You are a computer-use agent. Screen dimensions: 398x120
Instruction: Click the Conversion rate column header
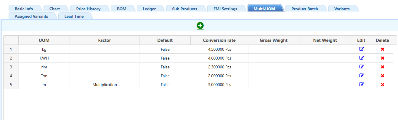pyautogui.click(x=219, y=40)
